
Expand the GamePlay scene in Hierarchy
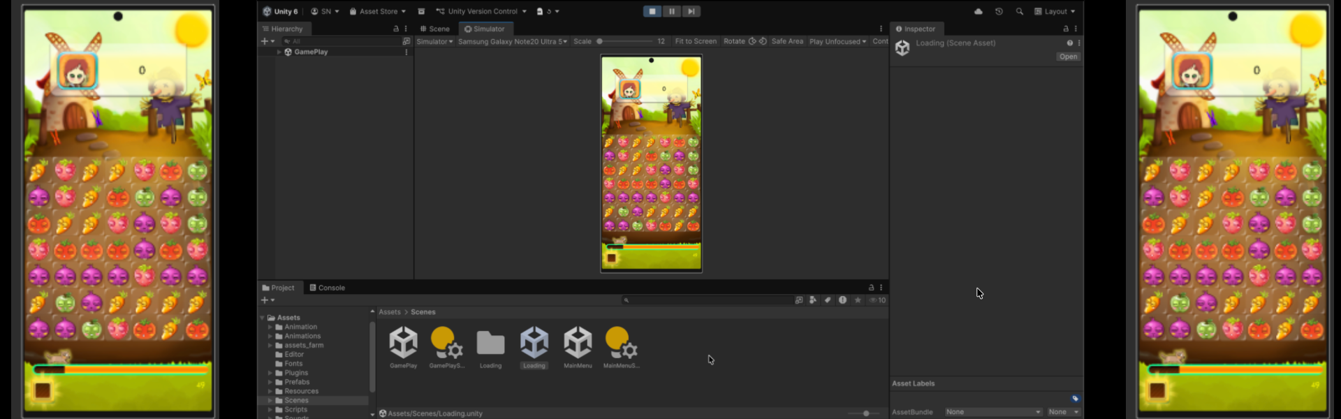click(279, 52)
